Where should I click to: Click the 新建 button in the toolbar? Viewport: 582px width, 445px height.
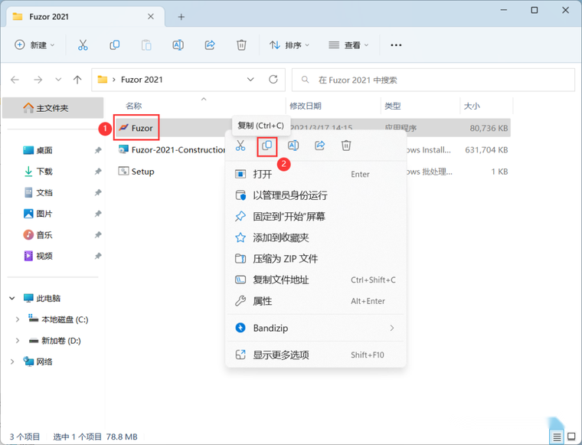coord(34,45)
